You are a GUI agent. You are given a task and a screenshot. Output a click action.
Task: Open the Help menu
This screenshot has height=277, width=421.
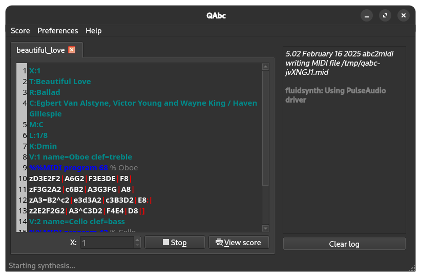pyautogui.click(x=94, y=31)
